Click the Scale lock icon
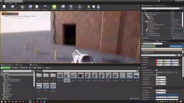This screenshot has width=184, height=103. pos(180,65)
